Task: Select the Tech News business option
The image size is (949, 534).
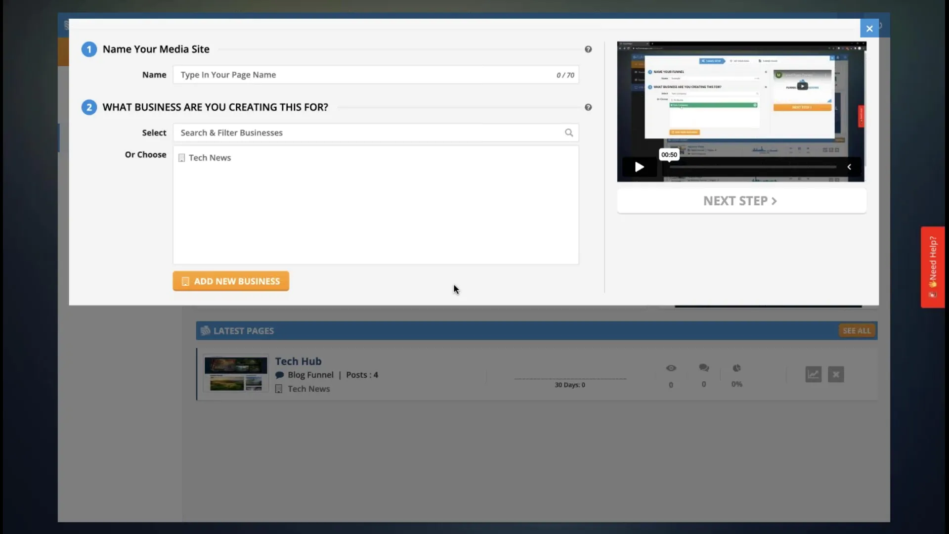Action: click(210, 158)
